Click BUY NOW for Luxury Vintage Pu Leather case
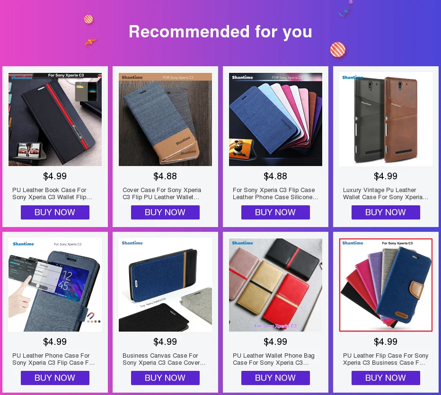 coord(386,212)
